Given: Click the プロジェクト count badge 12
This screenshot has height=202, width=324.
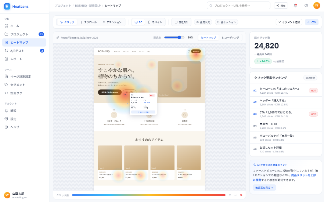Looking at the screenshot, I should (41, 34).
